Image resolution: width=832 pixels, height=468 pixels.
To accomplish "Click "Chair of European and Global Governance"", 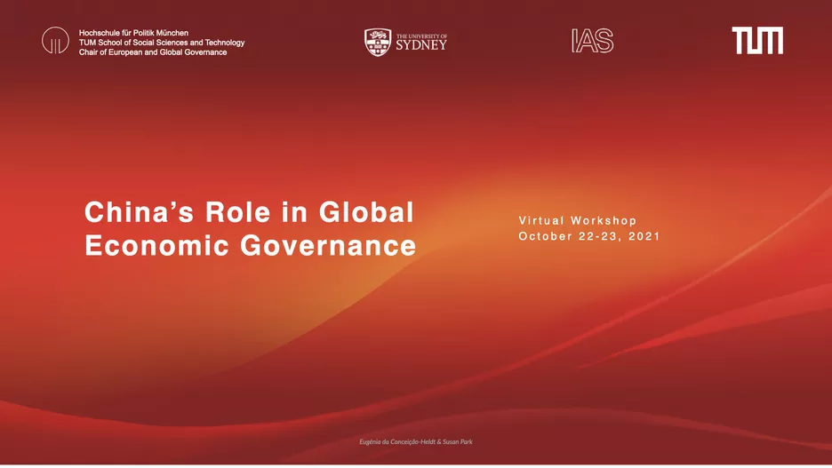I will click(153, 52).
